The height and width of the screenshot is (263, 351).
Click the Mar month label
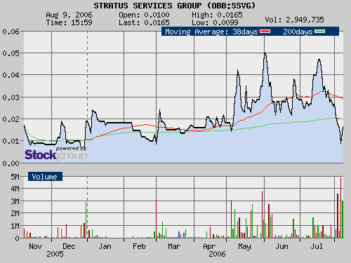click(174, 246)
